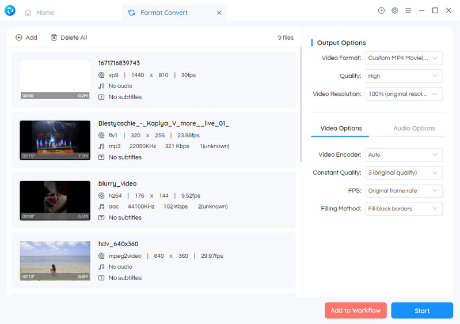This screenshot has height=324, width=460.
Task: Click the 23.98fps value text
Action: tap(188, 135)
